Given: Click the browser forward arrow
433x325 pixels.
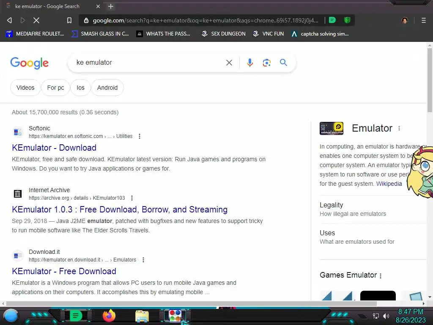Looking at the screenshot, I should pyautogui.click(x=23, y=20).
